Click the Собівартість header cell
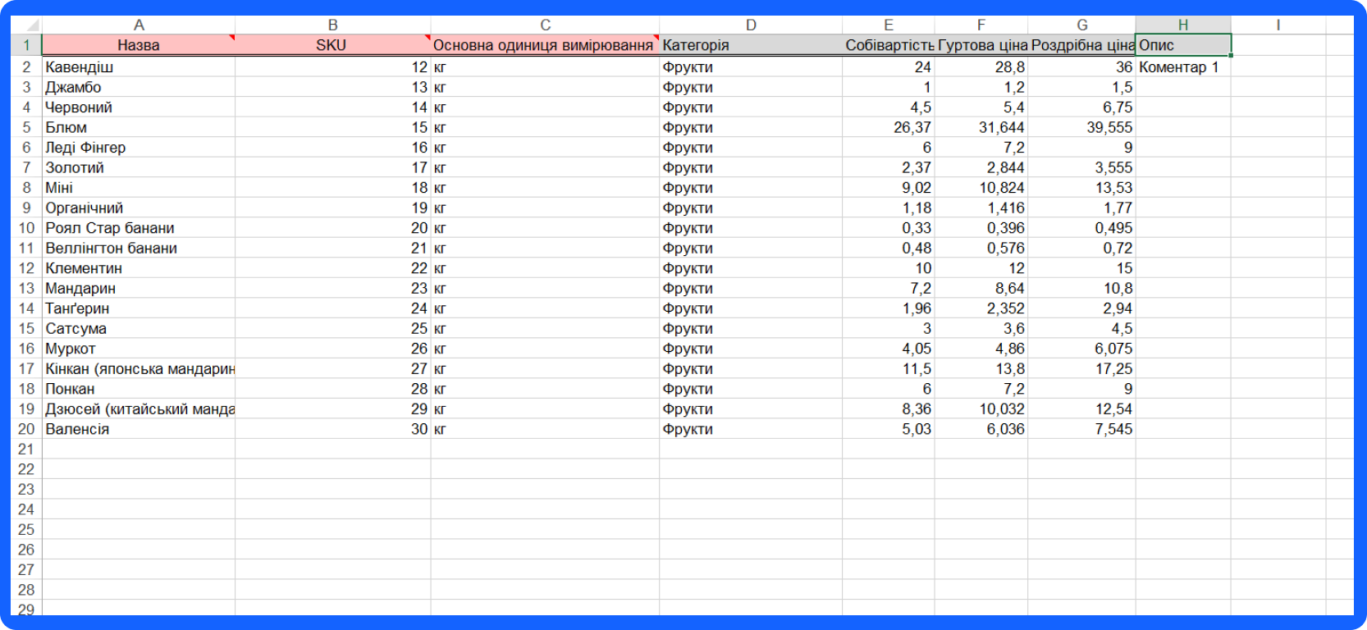1367x630 pixels. (x=888, y=45)
